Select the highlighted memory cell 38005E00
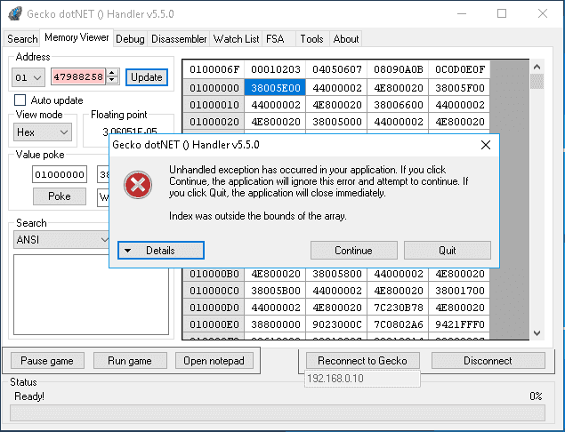 pyautogui.click(x=275, y=87)
